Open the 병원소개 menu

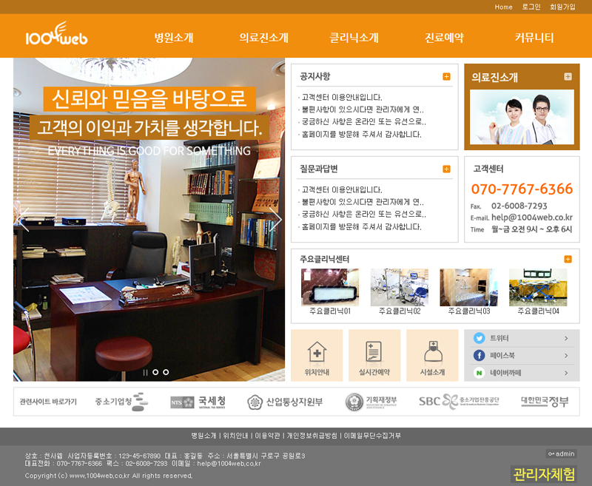point(174,38)
